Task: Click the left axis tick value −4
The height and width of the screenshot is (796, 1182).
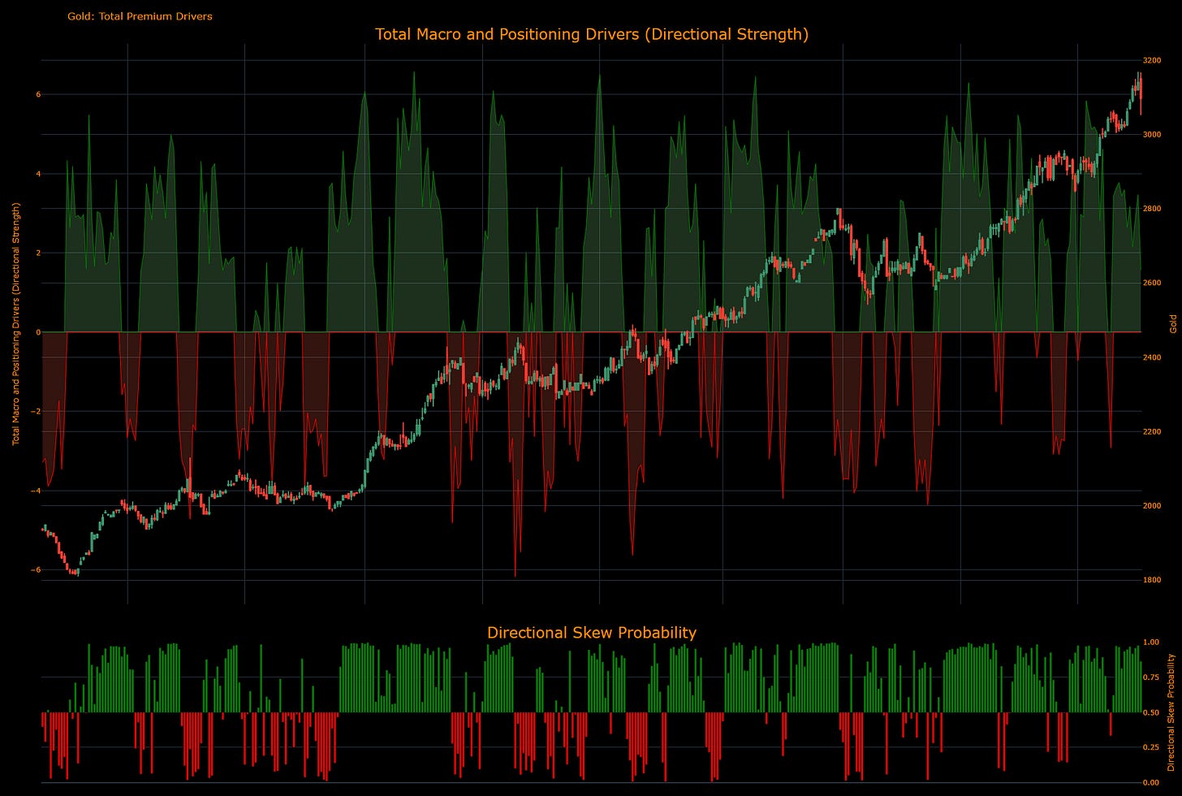Action: (x=36, y=491)
